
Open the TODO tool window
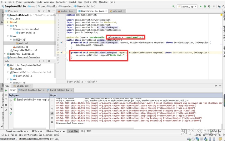tap(86, 131)
